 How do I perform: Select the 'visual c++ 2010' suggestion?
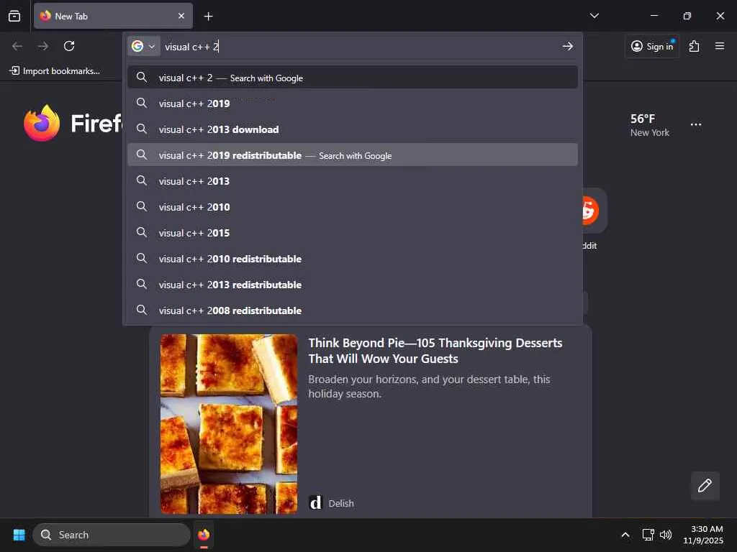coord(353,206)
